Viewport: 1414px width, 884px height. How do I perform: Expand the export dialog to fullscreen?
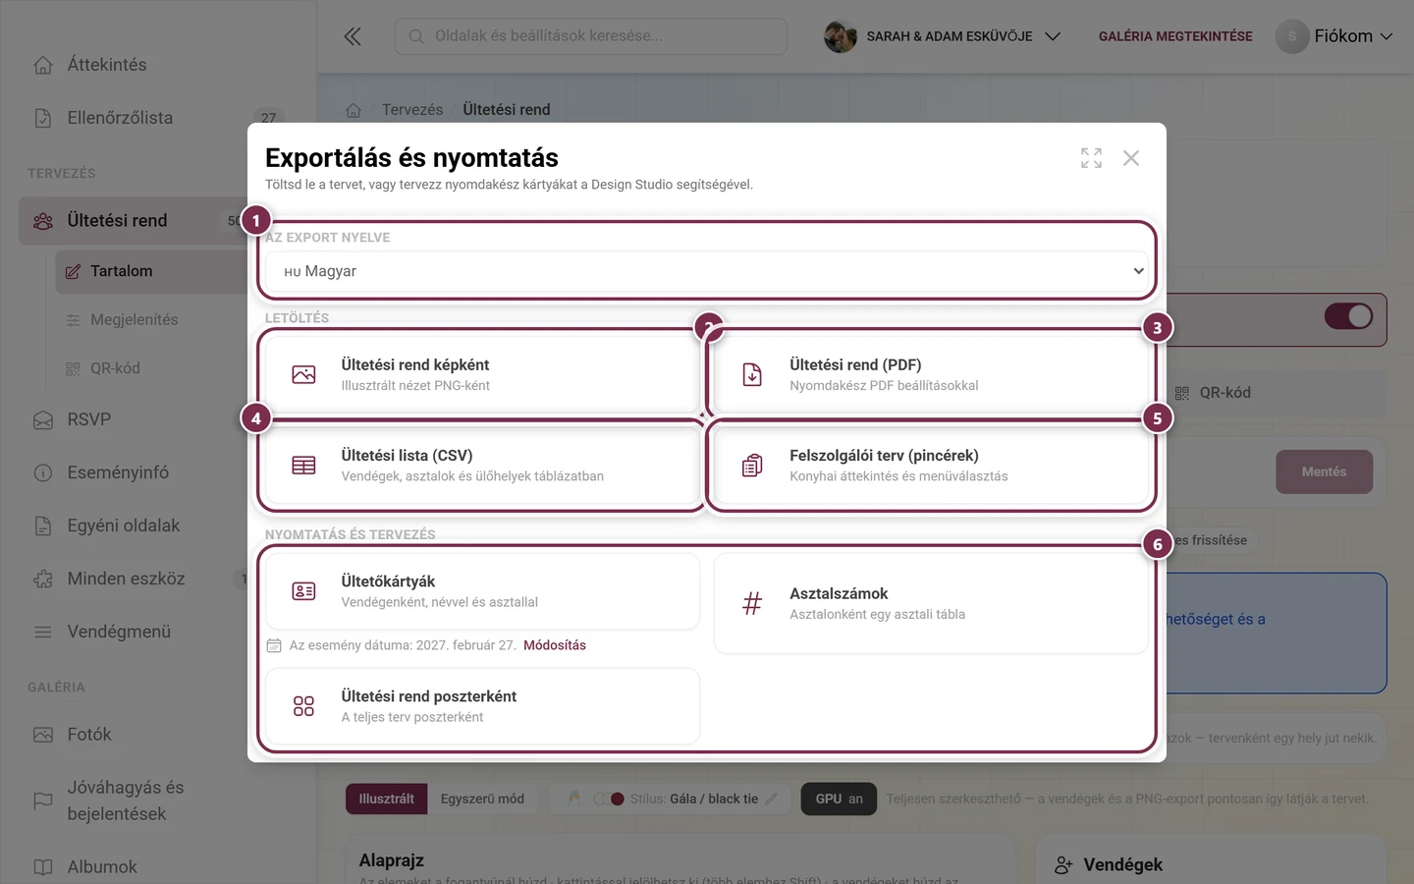coord(1091,158)
